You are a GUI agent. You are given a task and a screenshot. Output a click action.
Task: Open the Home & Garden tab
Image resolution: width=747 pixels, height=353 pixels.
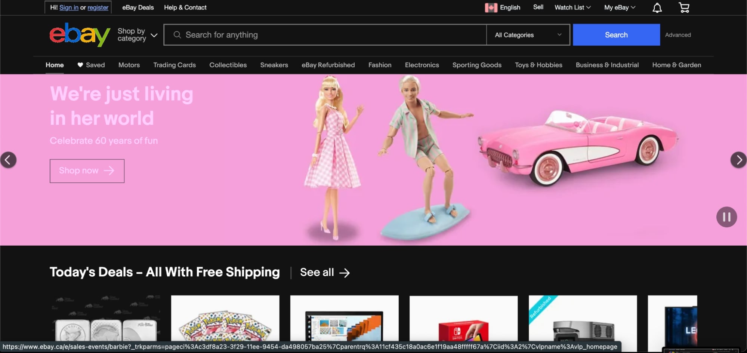tap(676, 65)
